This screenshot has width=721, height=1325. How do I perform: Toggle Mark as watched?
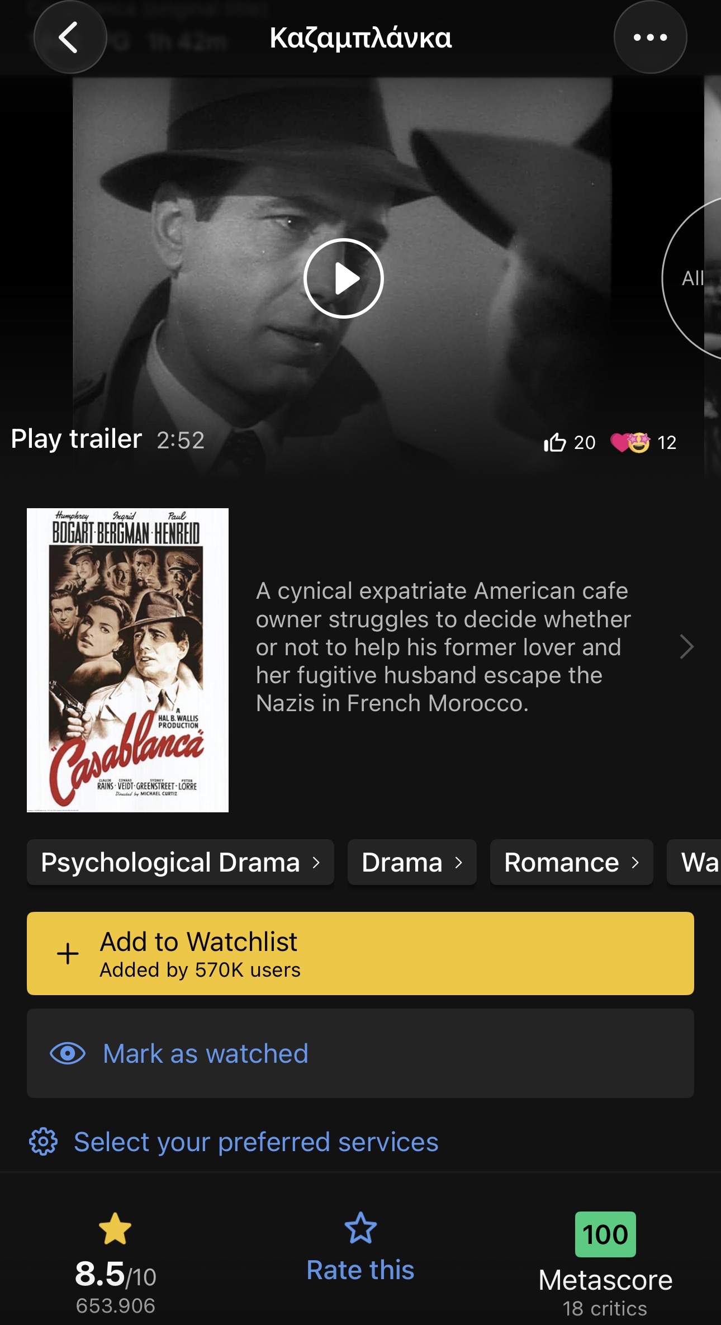pyautogui.click(x=360, y=1053)
